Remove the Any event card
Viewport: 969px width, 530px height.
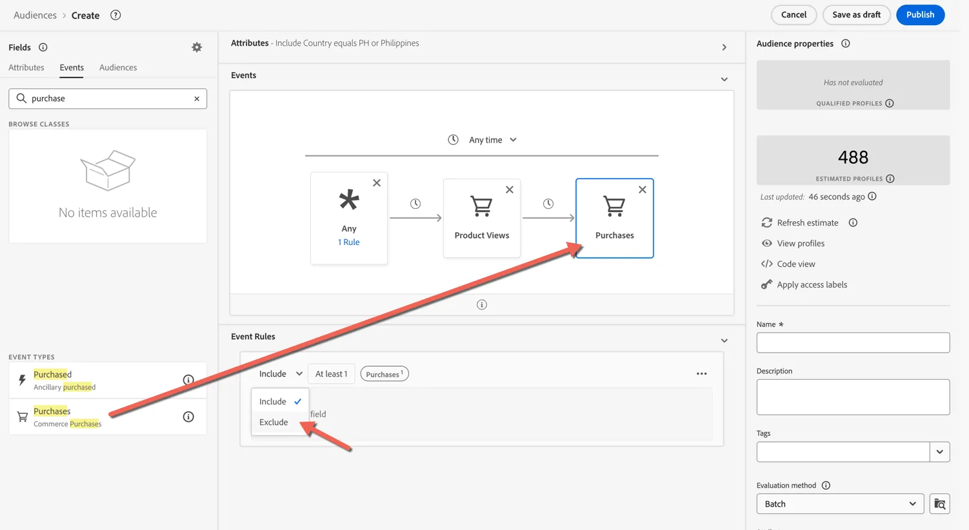pyautogui.click(x=377, y=183)
